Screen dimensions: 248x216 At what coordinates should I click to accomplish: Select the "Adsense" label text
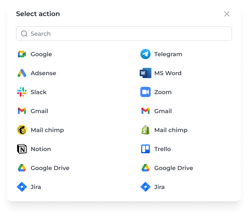[43, 73]
